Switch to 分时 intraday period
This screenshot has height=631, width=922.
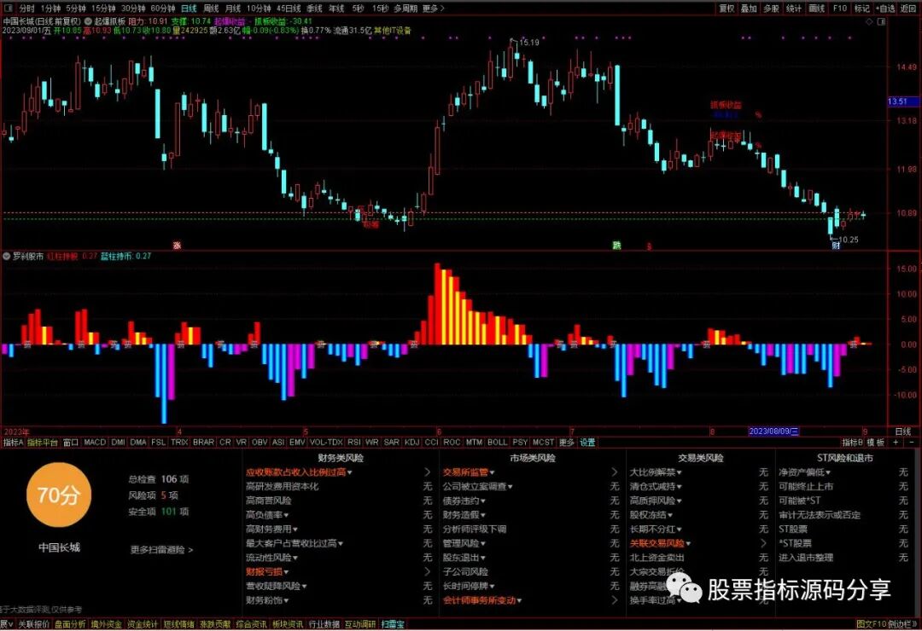click(26, 9)
